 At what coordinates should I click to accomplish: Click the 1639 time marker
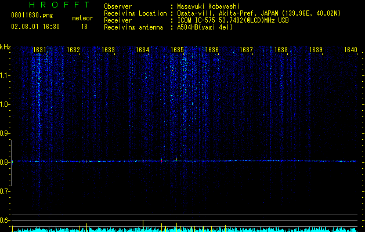(316, 50)
